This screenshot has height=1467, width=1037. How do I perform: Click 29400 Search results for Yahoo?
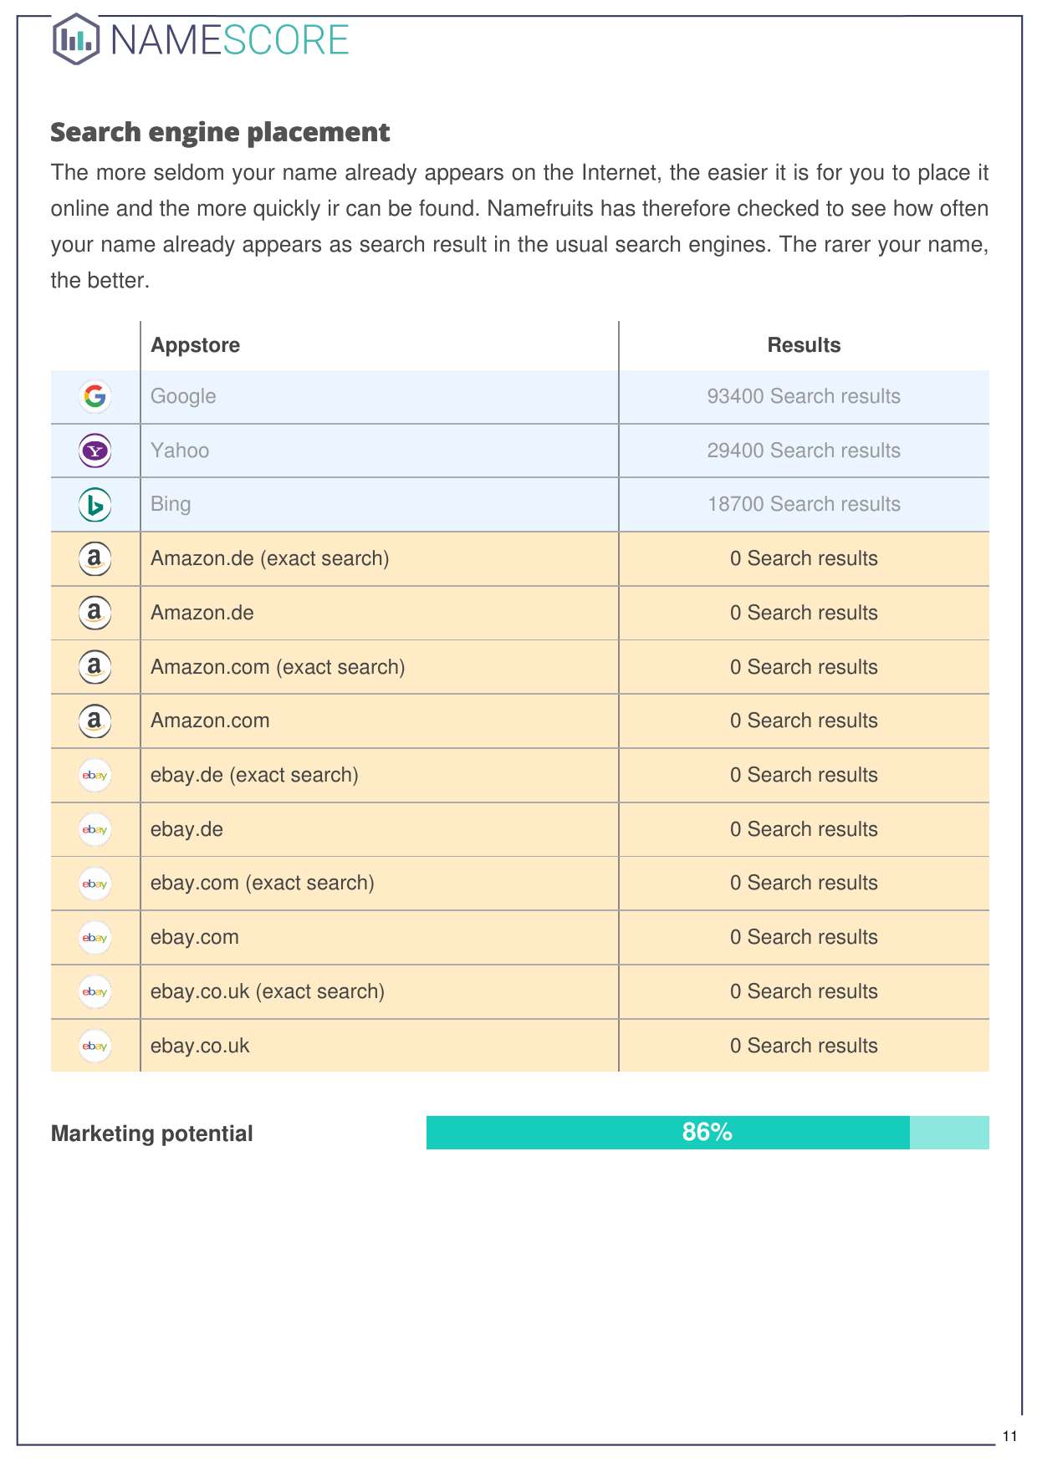pyautogui.click(x=804, y=451)
